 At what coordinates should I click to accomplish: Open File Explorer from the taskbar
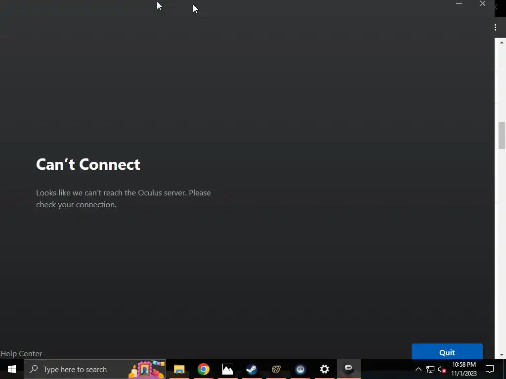[179, 369]
